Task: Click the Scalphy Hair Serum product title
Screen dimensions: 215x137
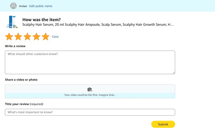Action: 98,25
